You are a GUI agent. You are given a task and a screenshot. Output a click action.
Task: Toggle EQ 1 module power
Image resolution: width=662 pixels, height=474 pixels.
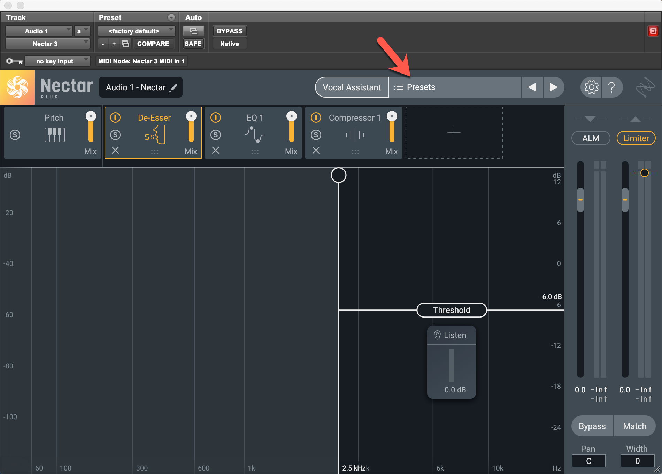(216, 117)
